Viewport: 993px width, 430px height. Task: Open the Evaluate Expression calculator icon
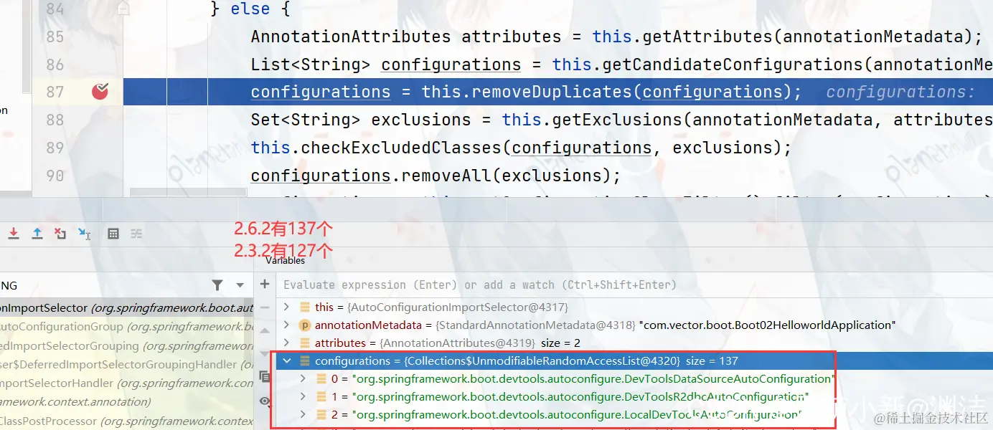tap(113, 234)
